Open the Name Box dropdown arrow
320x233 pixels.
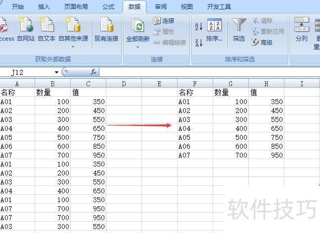(x=56, y=72)
